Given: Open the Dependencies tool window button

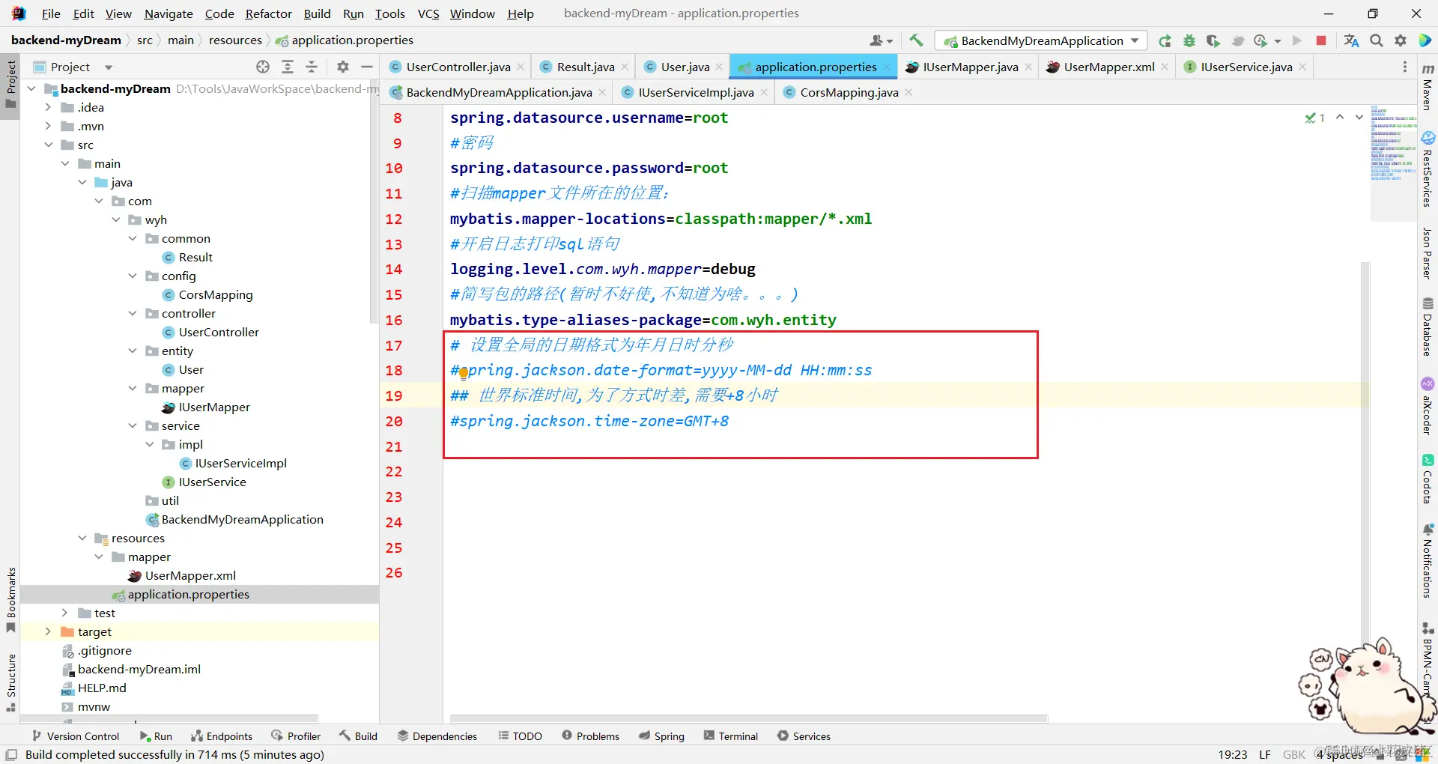Looking at the screenshot, I should coord(437,736).
